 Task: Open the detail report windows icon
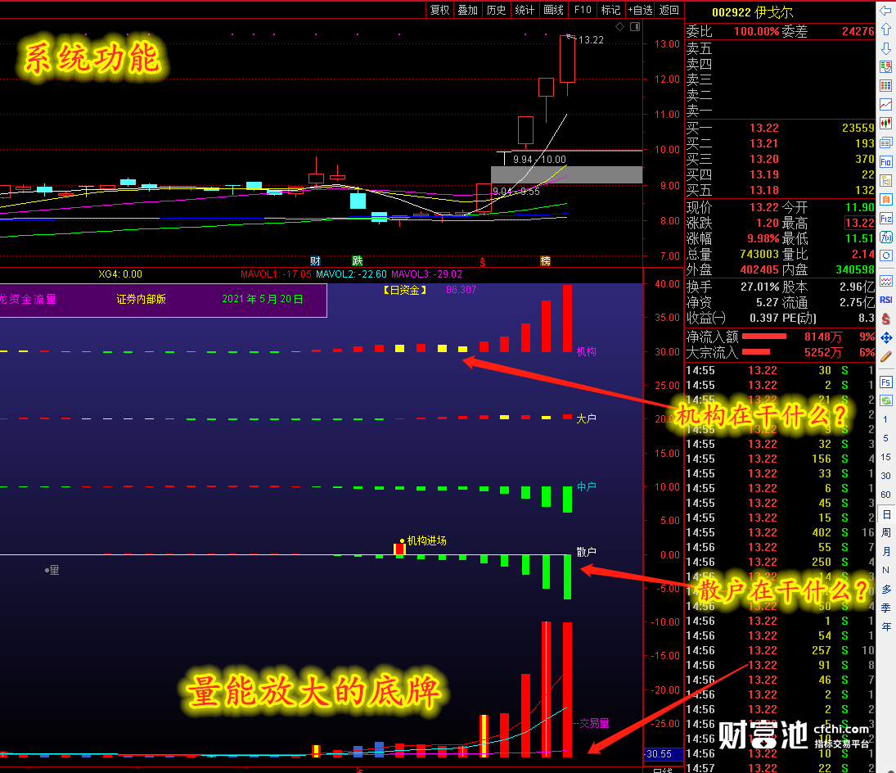click(885, 142)
